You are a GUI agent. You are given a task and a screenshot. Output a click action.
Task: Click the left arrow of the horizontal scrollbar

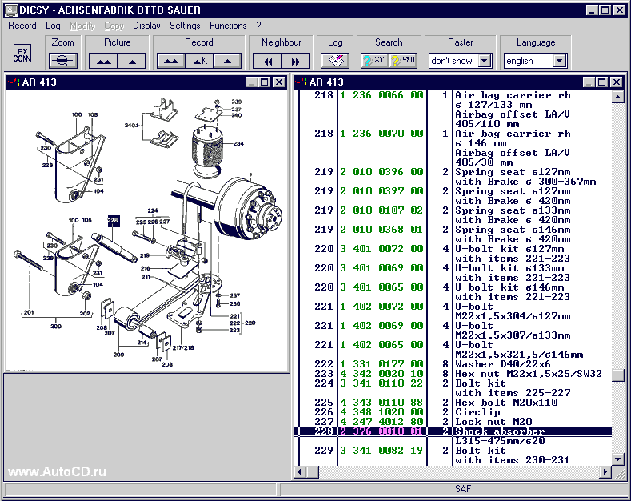(300, 471)
